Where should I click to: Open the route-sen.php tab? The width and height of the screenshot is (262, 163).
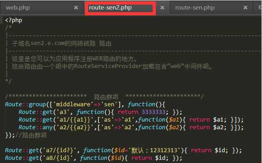click(x=195, y=8)
